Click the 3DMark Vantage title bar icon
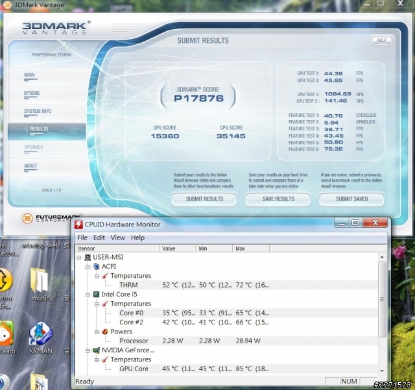Screen dimensions: 415x390 click(x=7, y=5)
